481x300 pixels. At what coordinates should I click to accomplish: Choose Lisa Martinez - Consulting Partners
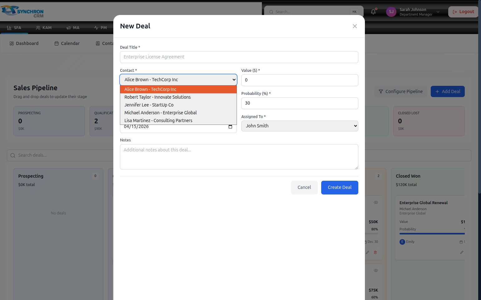[178, 120]
